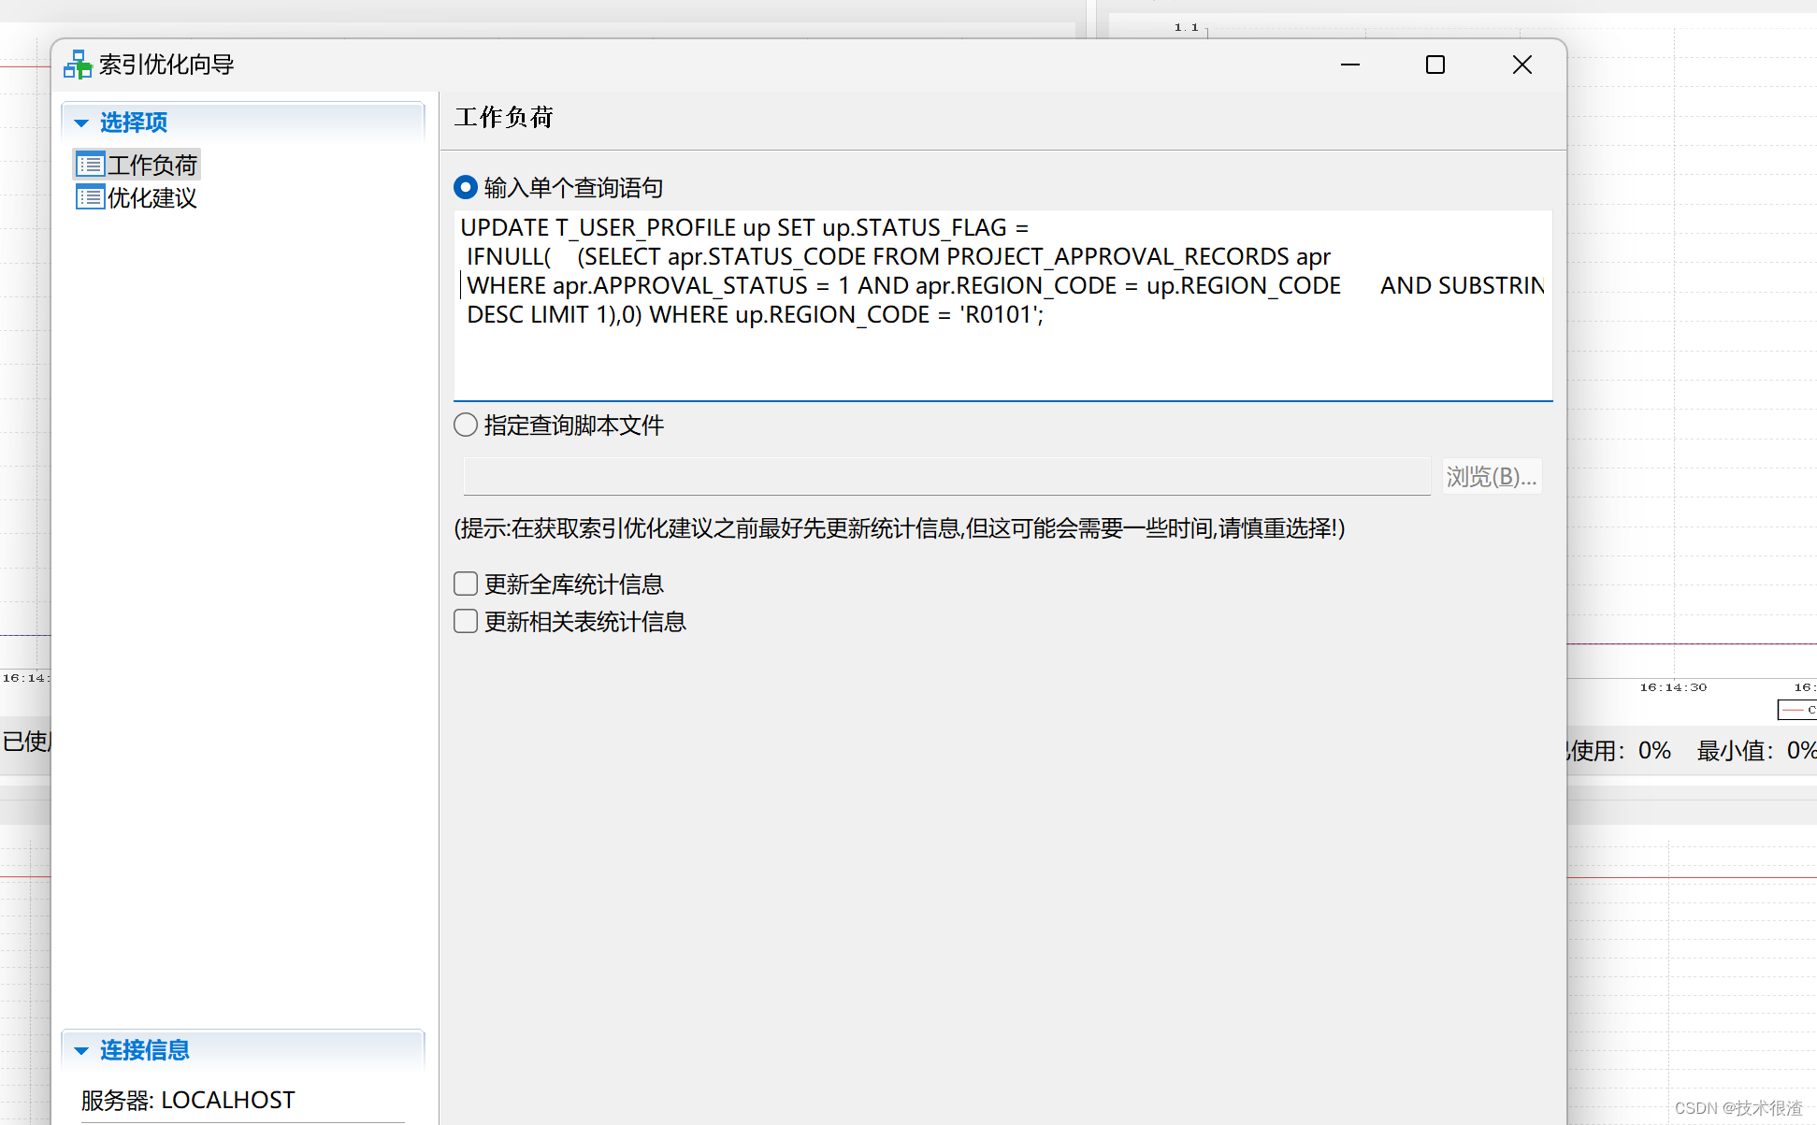Collapse the 连接信息 section arrow
1817x1125 pixels.
[81, 1050]
